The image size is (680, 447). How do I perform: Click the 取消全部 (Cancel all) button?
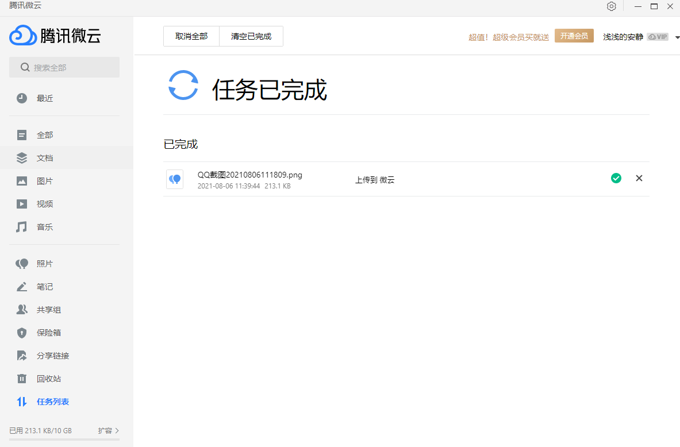[x=191, y=36]
